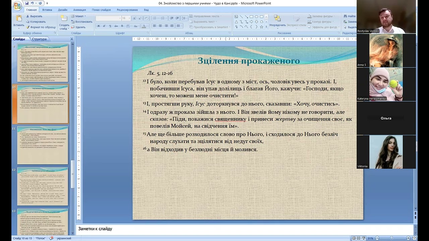Copy selection with Копировать
The height and width of the screenshot is (241, 429).
click(36, 22)
